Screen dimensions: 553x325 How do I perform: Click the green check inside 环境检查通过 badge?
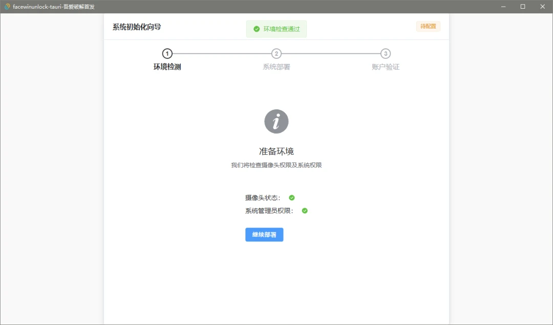257,29
